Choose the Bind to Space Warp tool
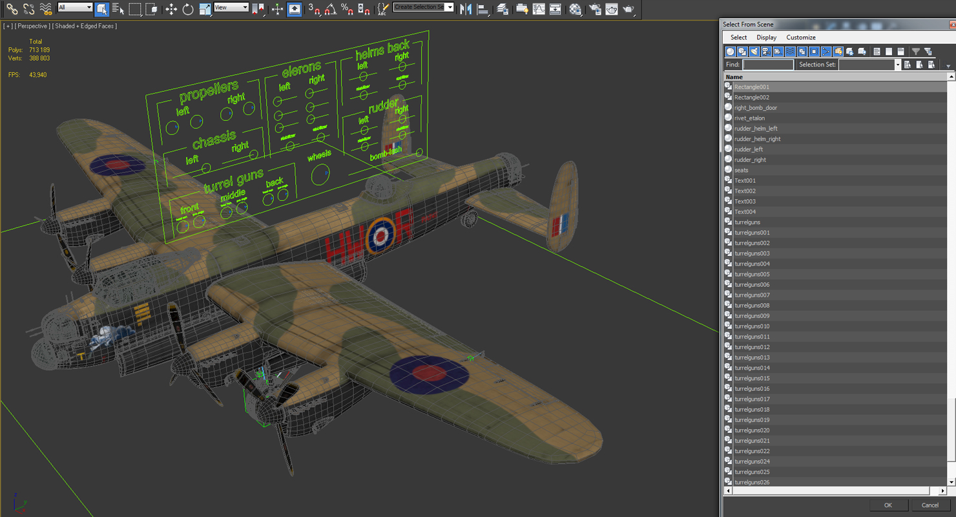 pos(46,9)
